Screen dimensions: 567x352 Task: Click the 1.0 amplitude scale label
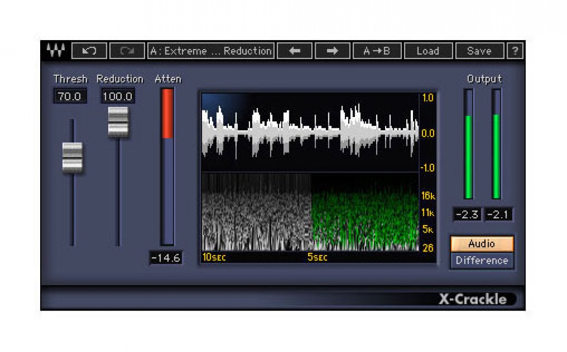coord(428,98)
